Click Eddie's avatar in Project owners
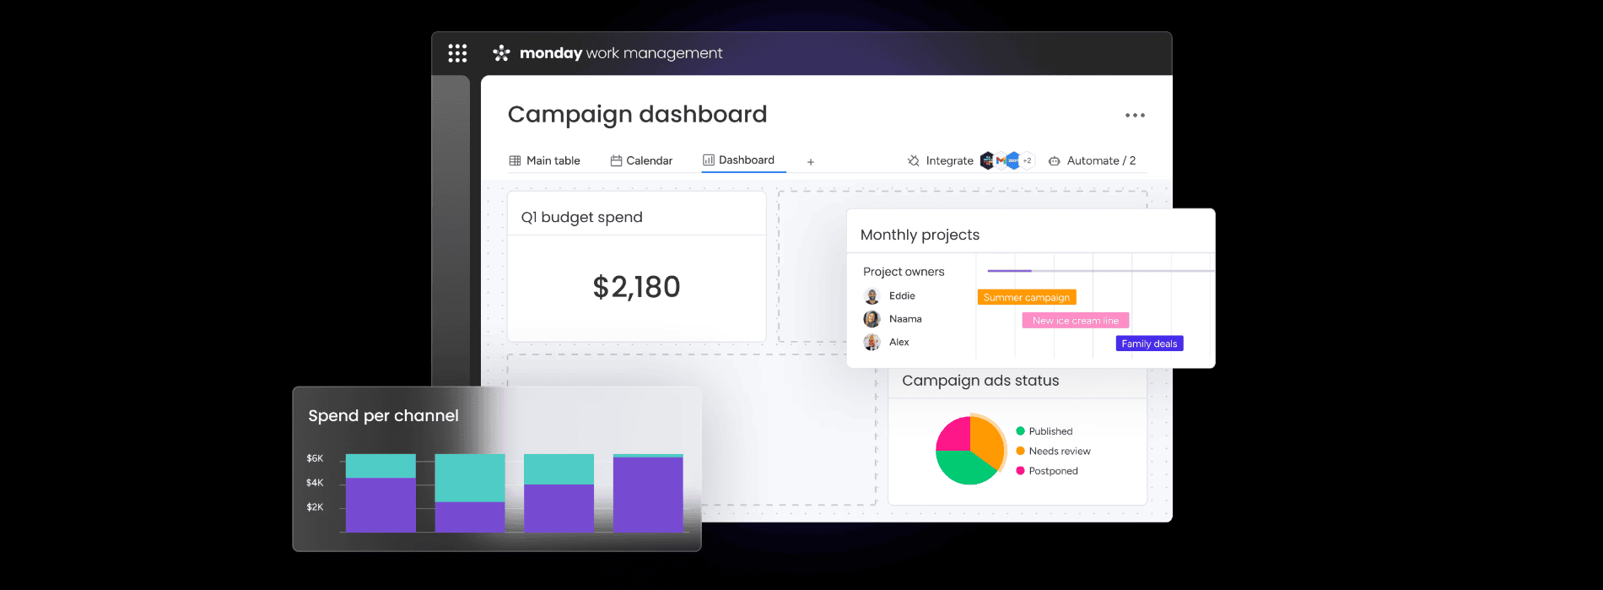1603x590 pixels. pyautogui.click(x=872, y=296)
